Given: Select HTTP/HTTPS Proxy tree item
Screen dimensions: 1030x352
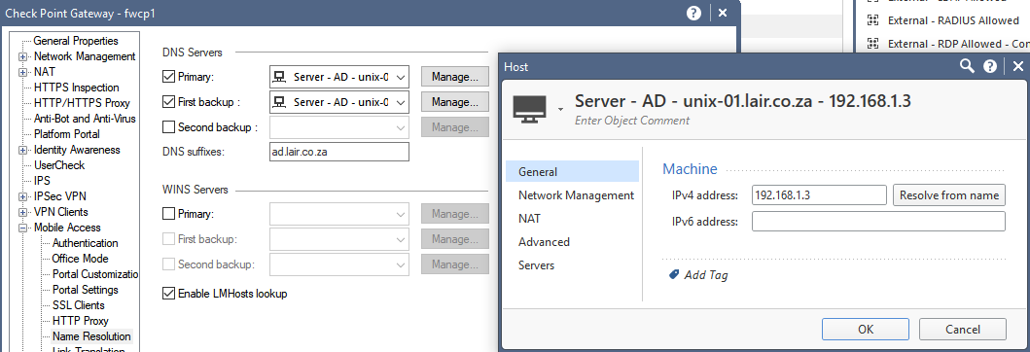Looking at the screenshot, I should (82, 103).
